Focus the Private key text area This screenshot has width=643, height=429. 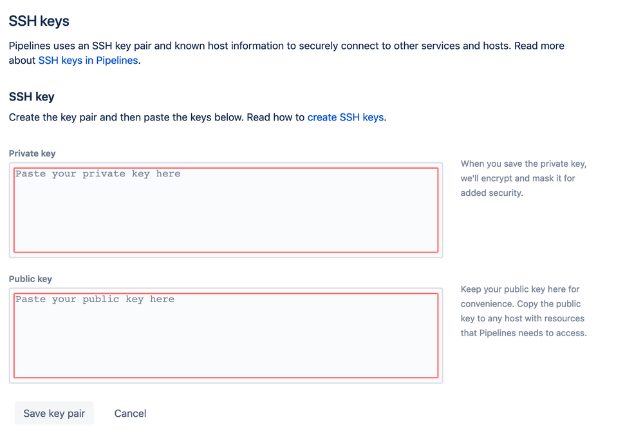226,210
